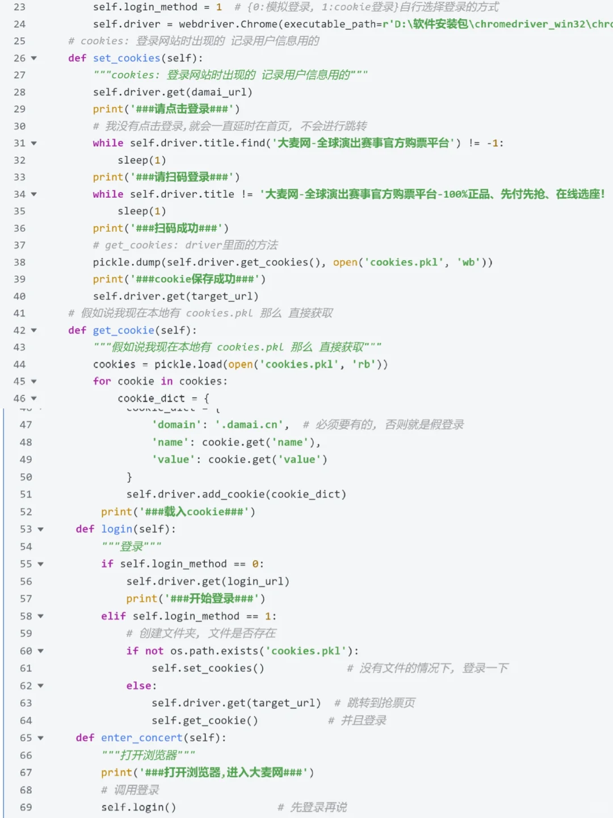The width and height of the screenshot is (613, 818).
Task: Click line number 38 in gutter
Action: pyautogui.click(x=19, y=262)
